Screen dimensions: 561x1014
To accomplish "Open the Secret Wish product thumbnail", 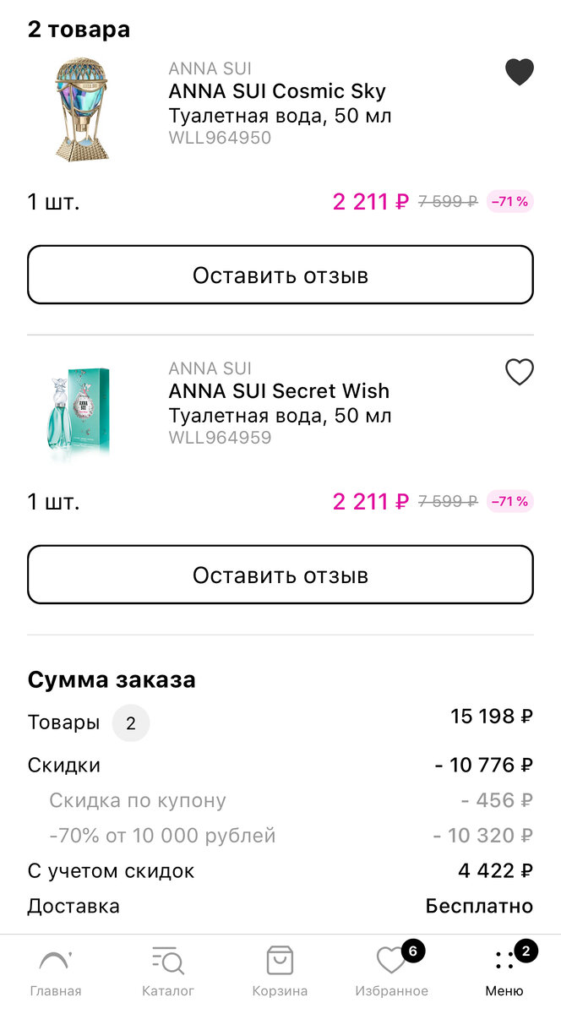I will (82, 412).
